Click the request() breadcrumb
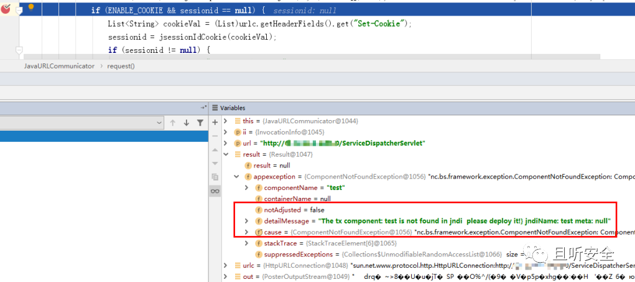The width and height of the screenshot is (635, 282). click(x=121, y=66)
